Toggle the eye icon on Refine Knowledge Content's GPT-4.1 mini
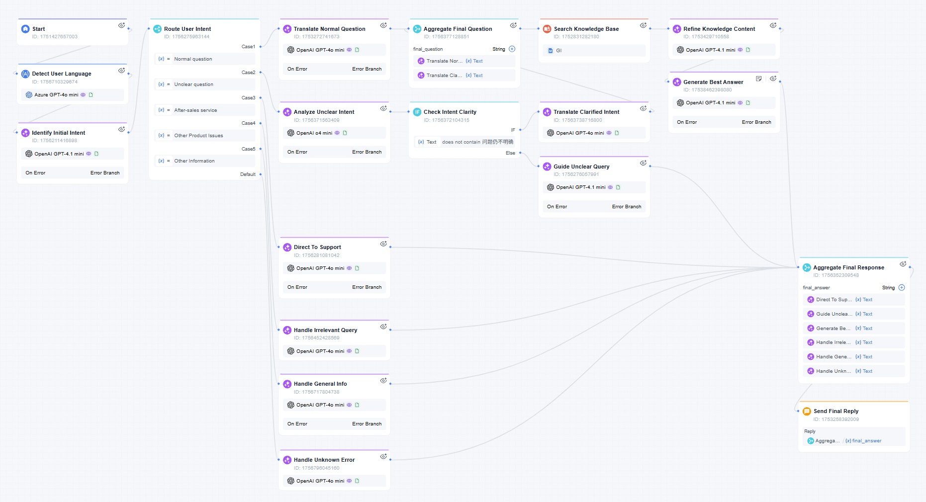Viewport: 926px width, 502px height. click(x=740, y=50)
